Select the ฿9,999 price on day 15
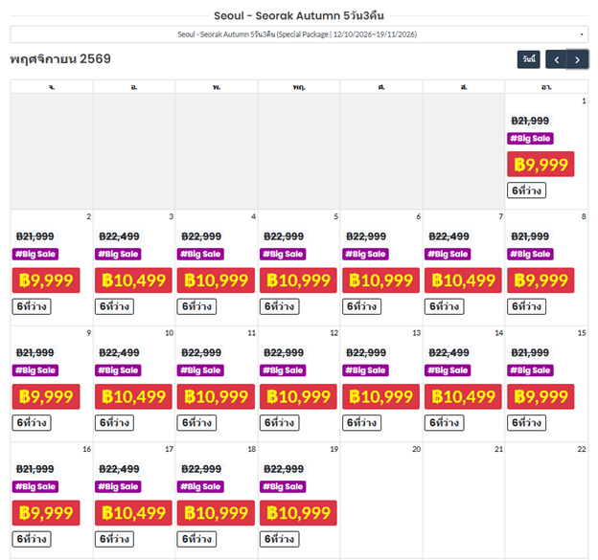Screen dimensions: 598x560 [x=540, y=397]
